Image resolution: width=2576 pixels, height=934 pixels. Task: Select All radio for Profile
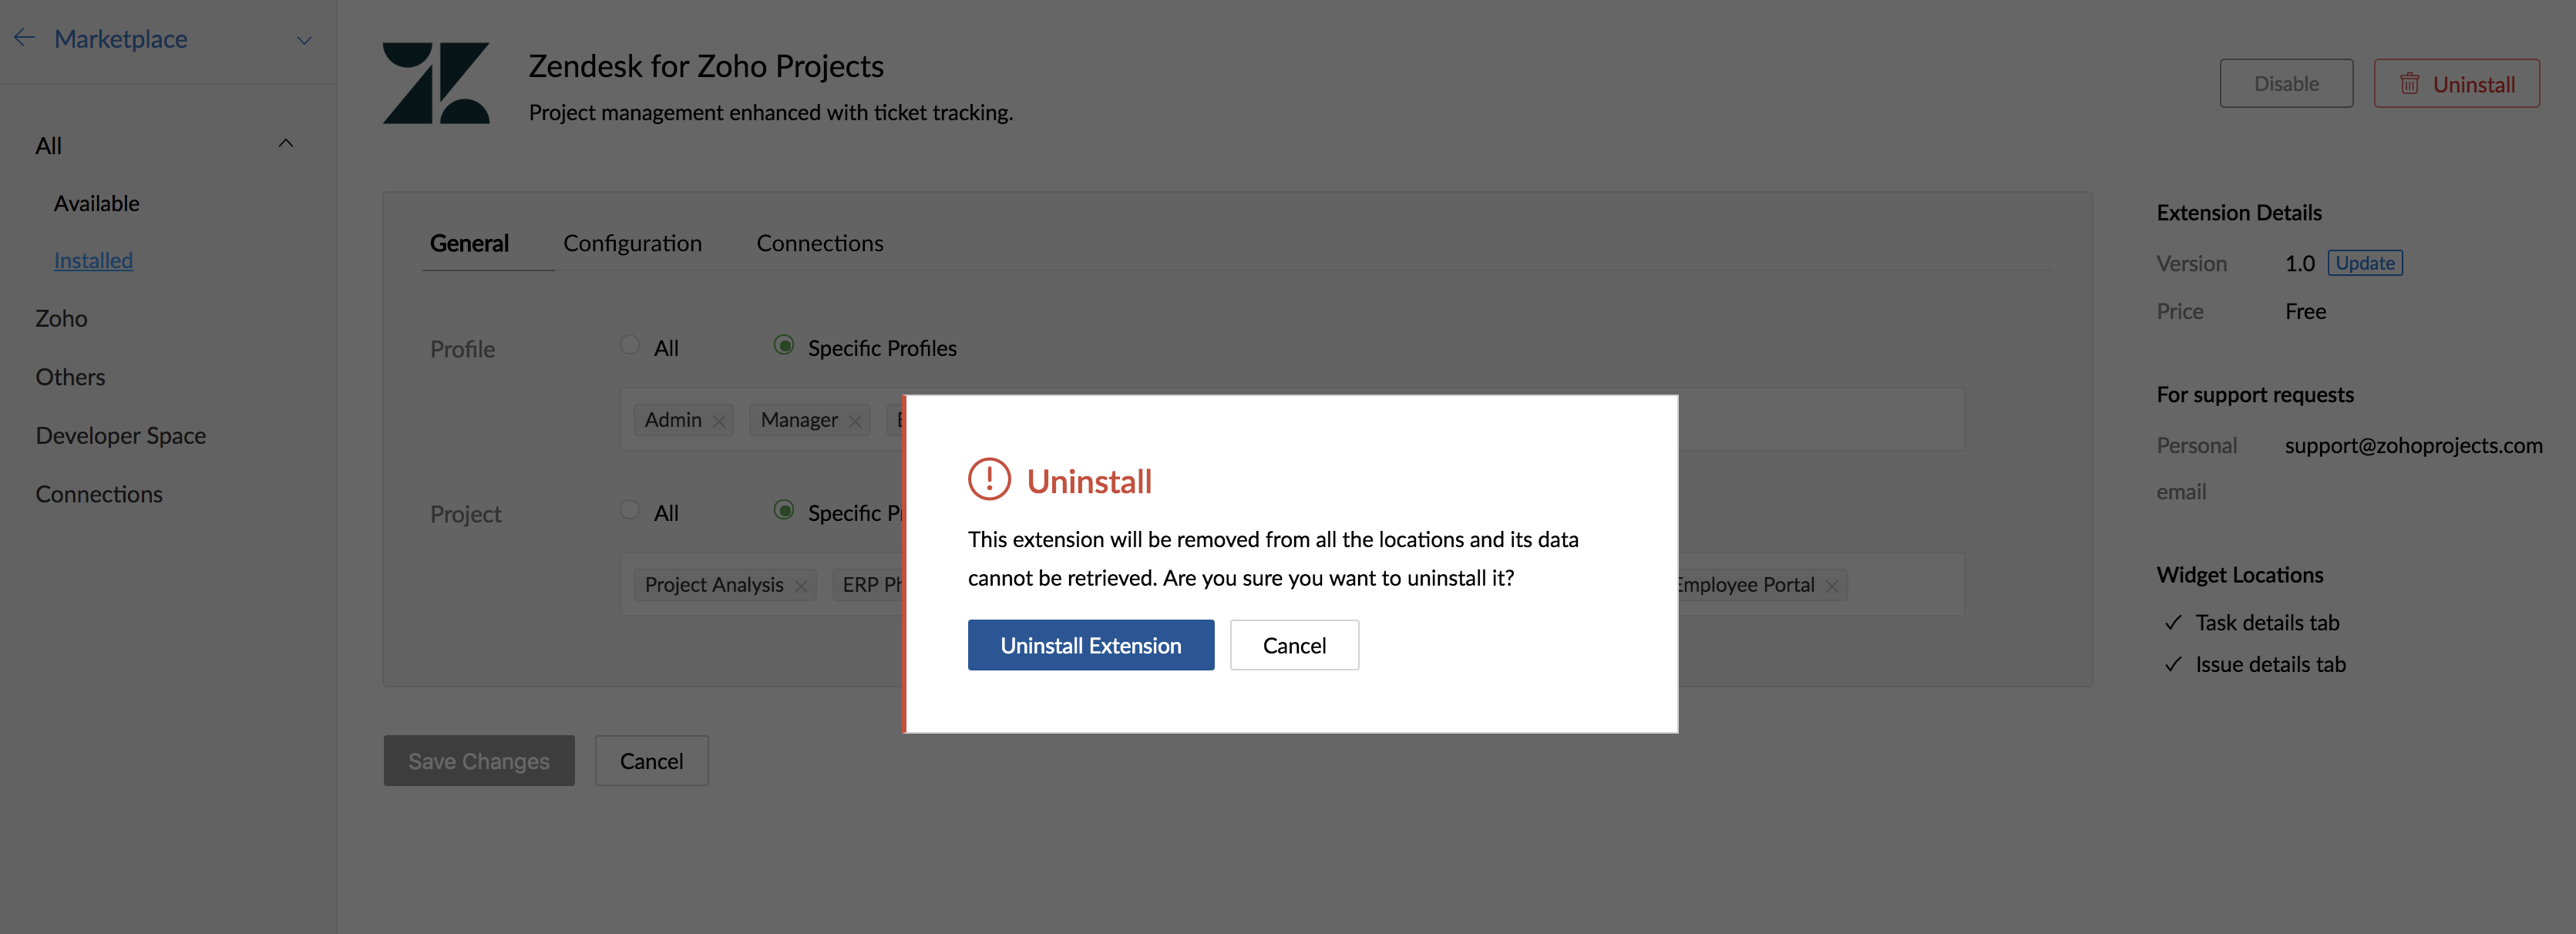(629, 346)
